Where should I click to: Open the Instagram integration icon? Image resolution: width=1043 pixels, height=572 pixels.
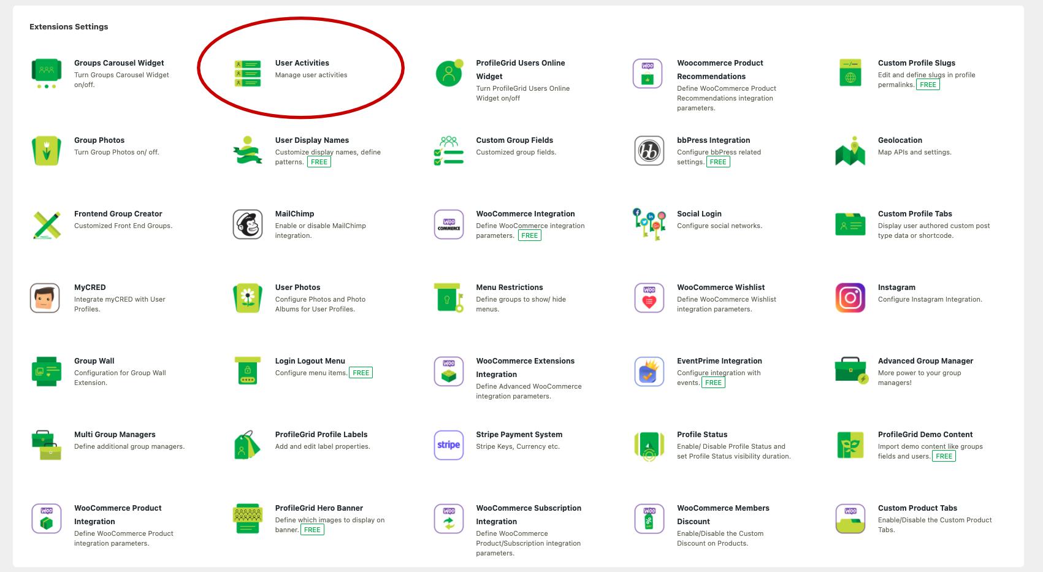coord(850,298)
